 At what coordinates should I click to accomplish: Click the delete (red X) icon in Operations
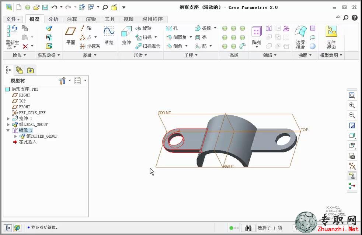click(25, 46)
